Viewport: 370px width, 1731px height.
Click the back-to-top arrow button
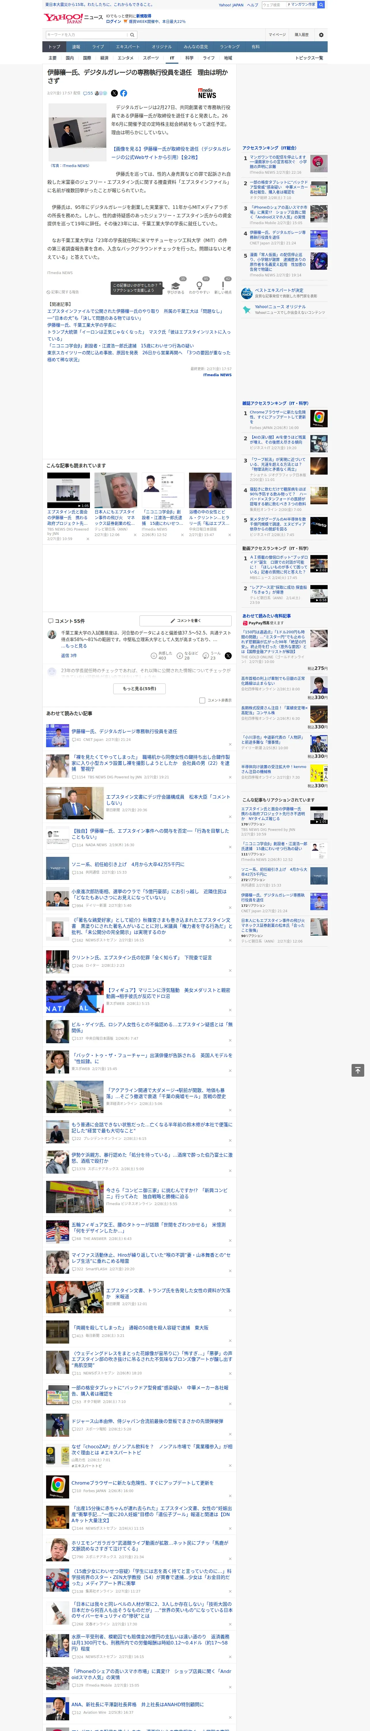[358, 1070]
